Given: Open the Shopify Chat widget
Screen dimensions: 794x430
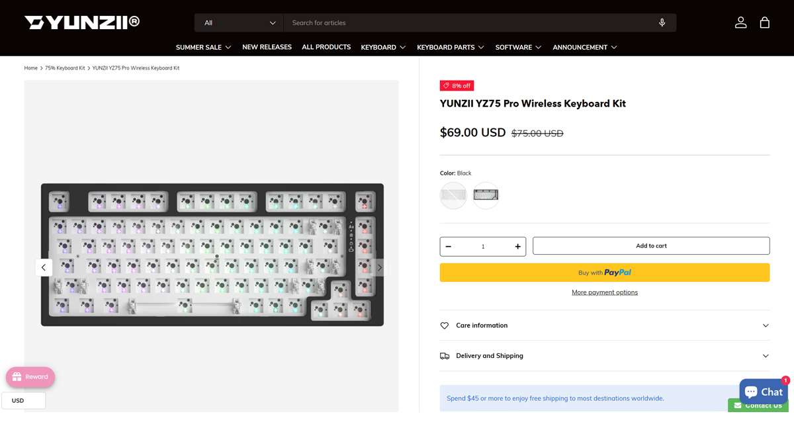Looking at the screenshot, I should pyautogui.click(x=764, y=391).
